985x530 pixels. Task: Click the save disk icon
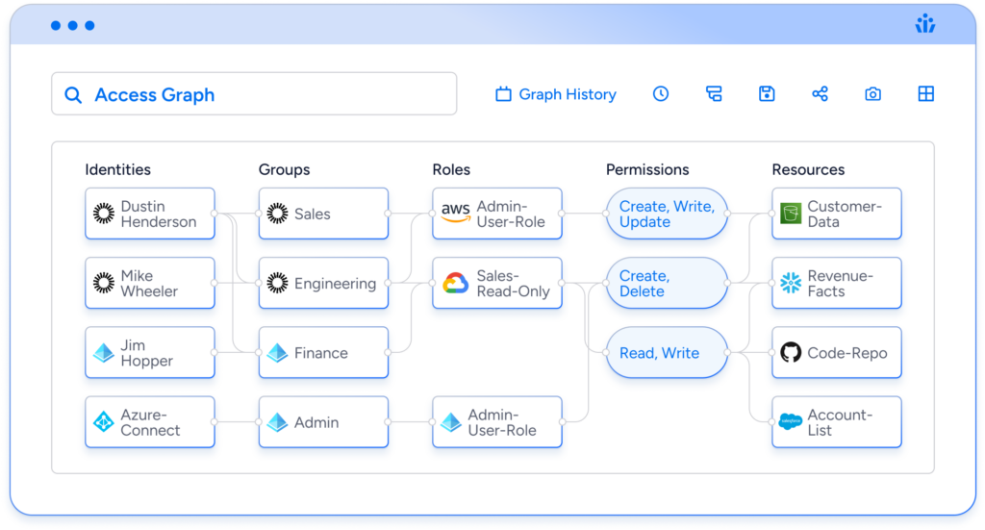click(x=767, y=94)
